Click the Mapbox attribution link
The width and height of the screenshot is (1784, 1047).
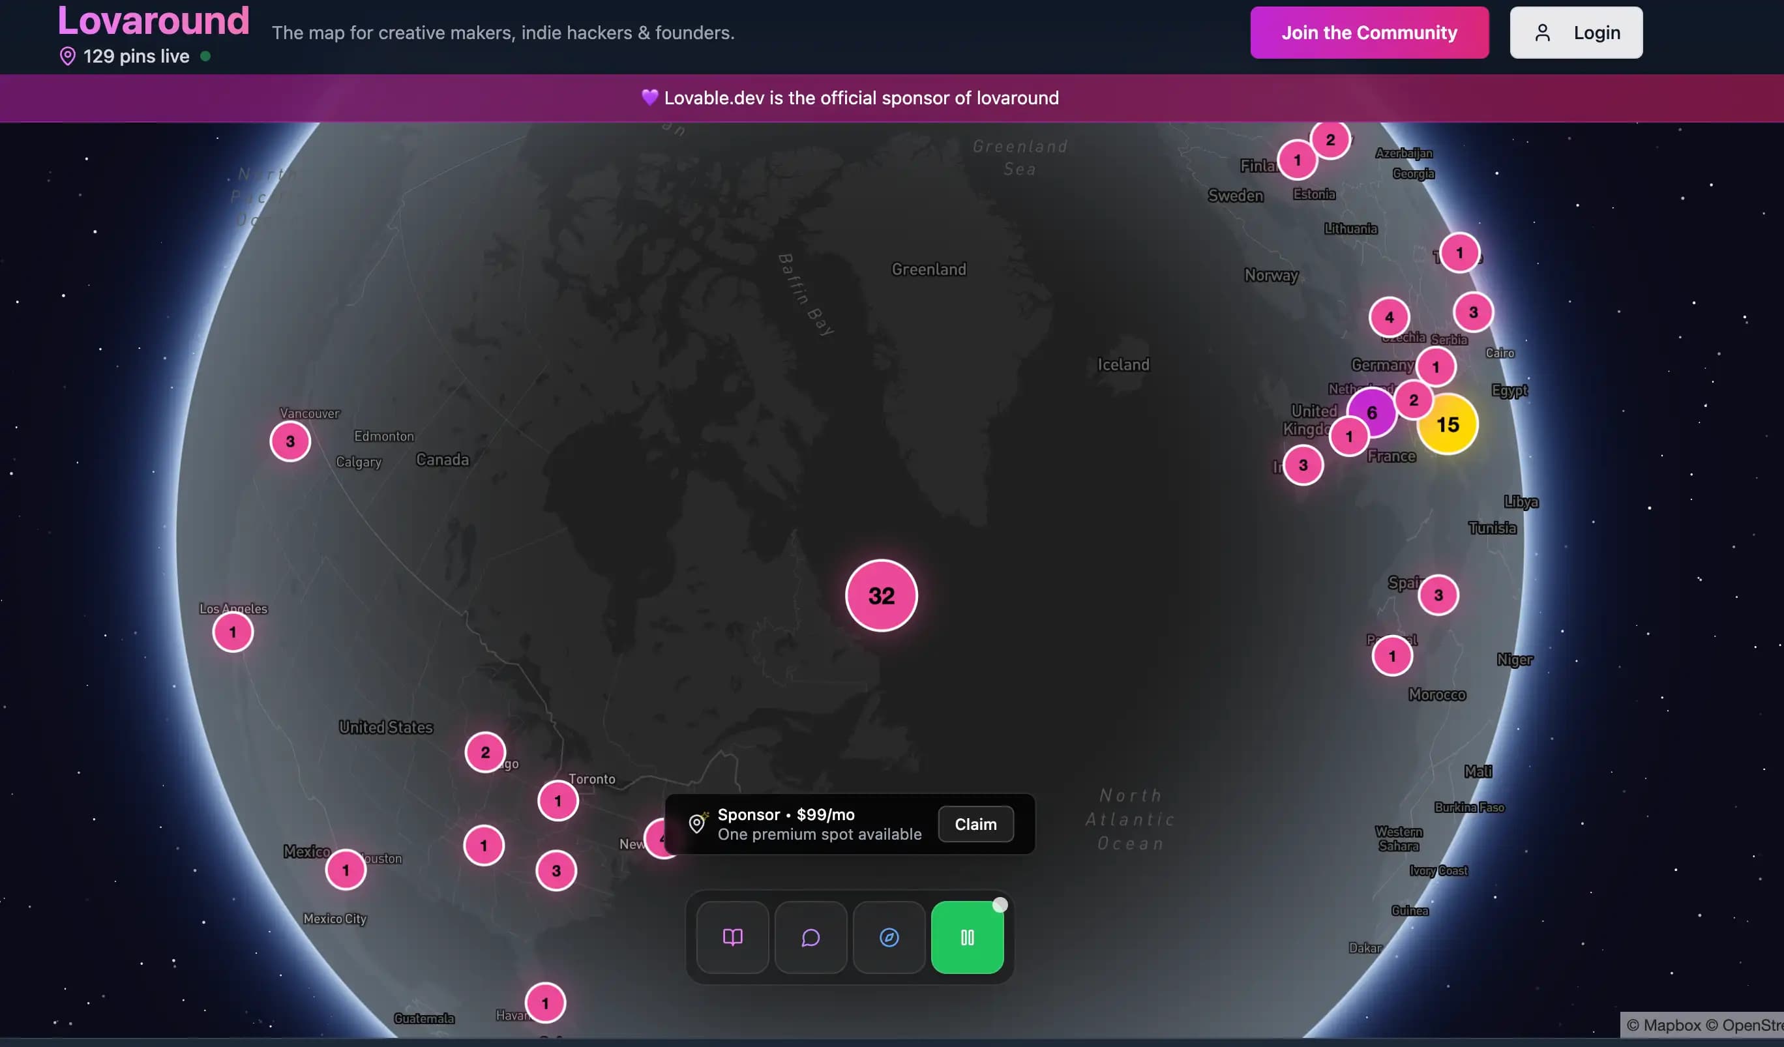1663,1024
